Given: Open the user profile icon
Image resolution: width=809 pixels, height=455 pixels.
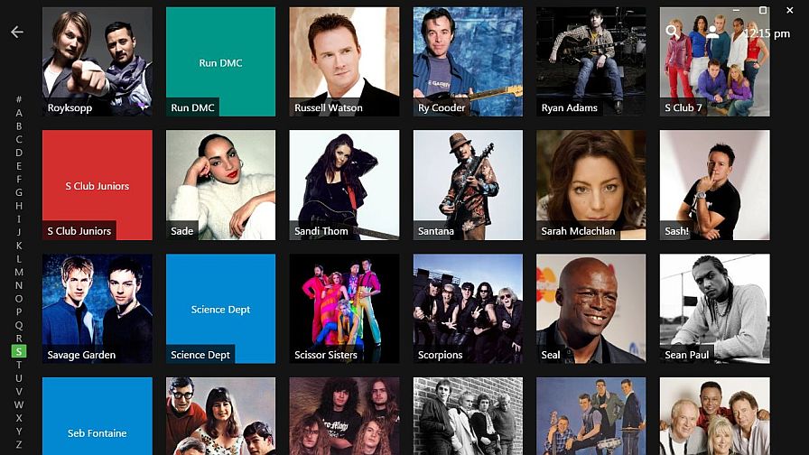Looking at the screenshot, I should click(712, 32).
